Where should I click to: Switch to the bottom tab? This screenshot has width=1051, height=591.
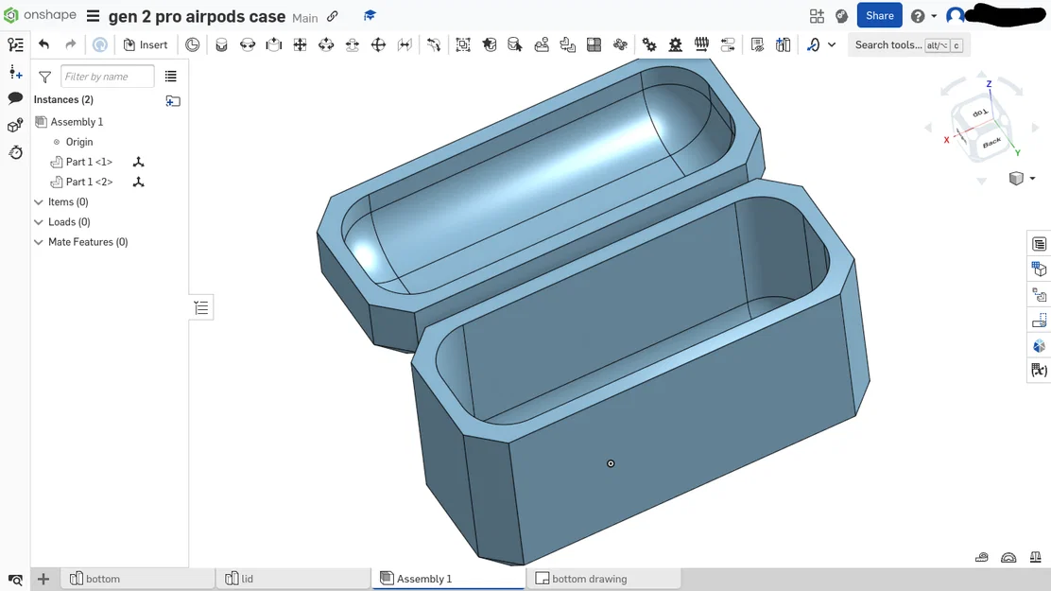[138, 579]
